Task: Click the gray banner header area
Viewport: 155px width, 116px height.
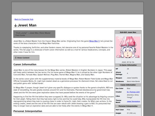Action: pos(77,8)
